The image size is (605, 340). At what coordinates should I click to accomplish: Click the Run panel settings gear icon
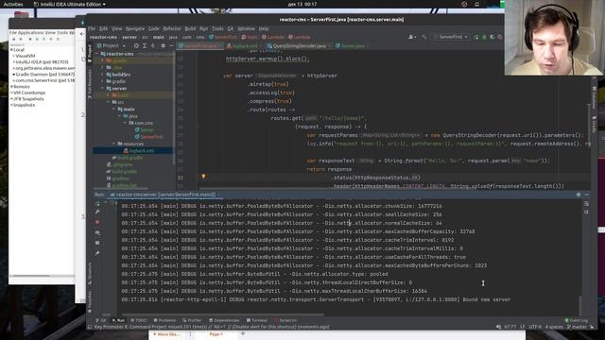tap(579, 195)
